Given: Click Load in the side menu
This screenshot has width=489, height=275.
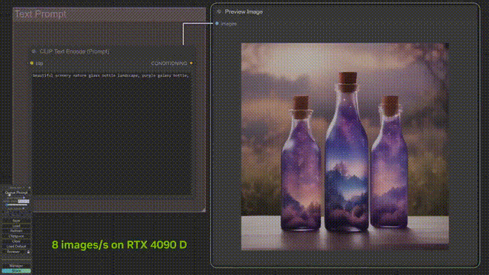Looking at the screenshot, I should (x=16, y=226).
